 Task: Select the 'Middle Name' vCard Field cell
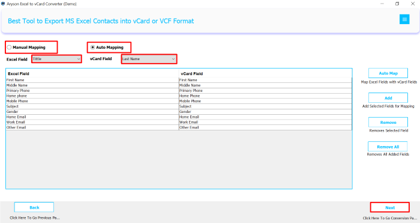point(265,85)
